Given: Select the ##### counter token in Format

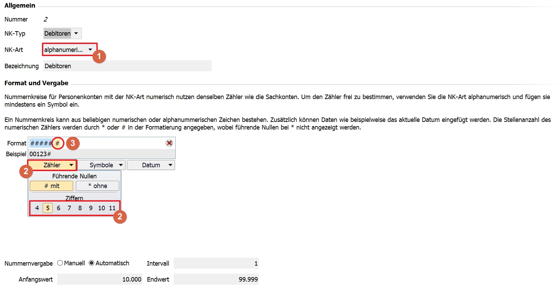Looking at the screenshot, I should point(41,143).
